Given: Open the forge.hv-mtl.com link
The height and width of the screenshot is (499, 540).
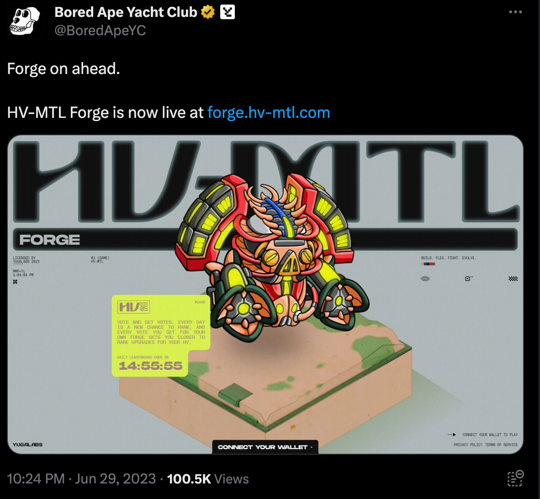Looking at the screenshot, I should (x=269, y=112).
